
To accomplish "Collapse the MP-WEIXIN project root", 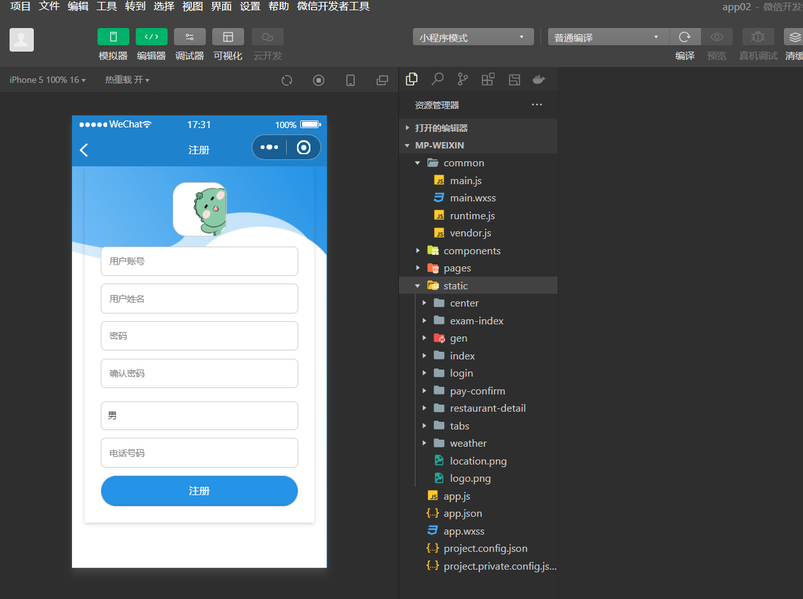I will pyautogui.click(x=478, y=145).
